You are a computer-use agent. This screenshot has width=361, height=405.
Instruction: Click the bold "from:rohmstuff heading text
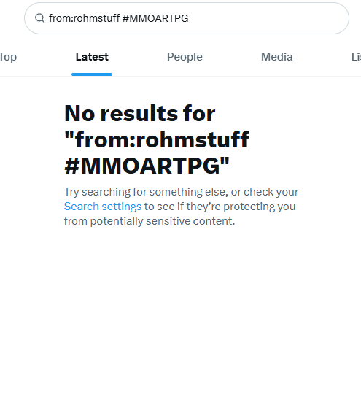pos(157,139)
